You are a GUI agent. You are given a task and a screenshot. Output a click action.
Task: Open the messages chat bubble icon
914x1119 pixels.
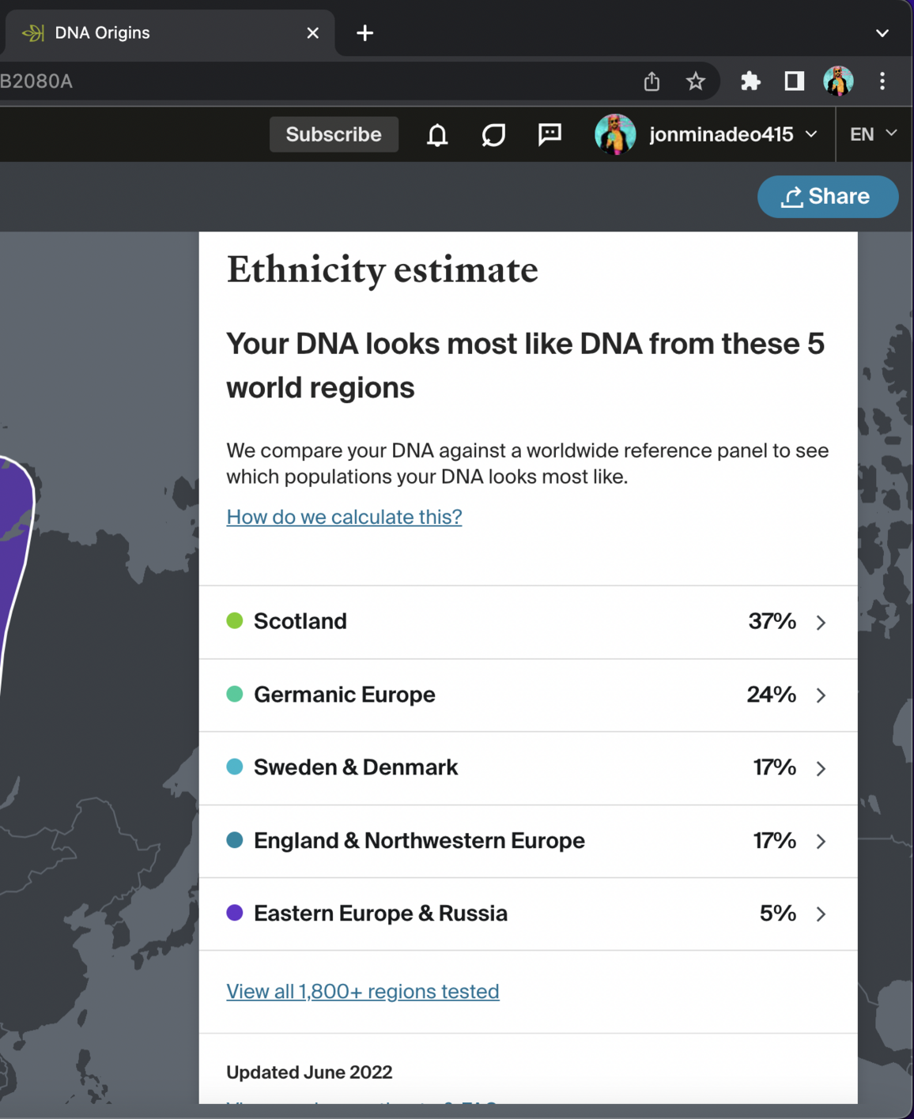(550, 134)
